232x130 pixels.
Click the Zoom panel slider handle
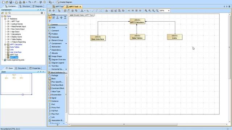click(x=23, y=95)
